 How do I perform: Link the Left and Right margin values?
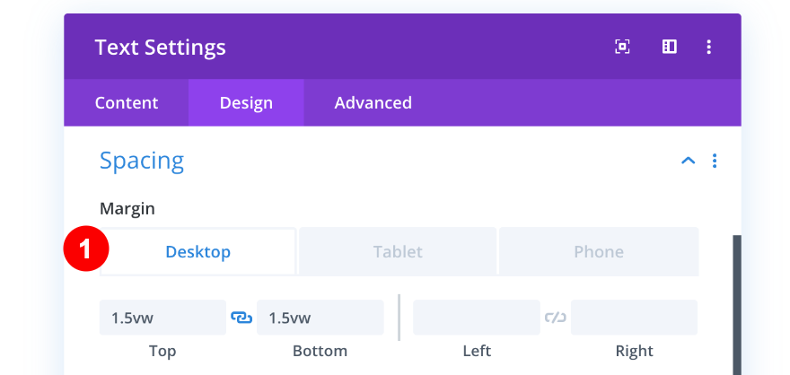[555, 318]
